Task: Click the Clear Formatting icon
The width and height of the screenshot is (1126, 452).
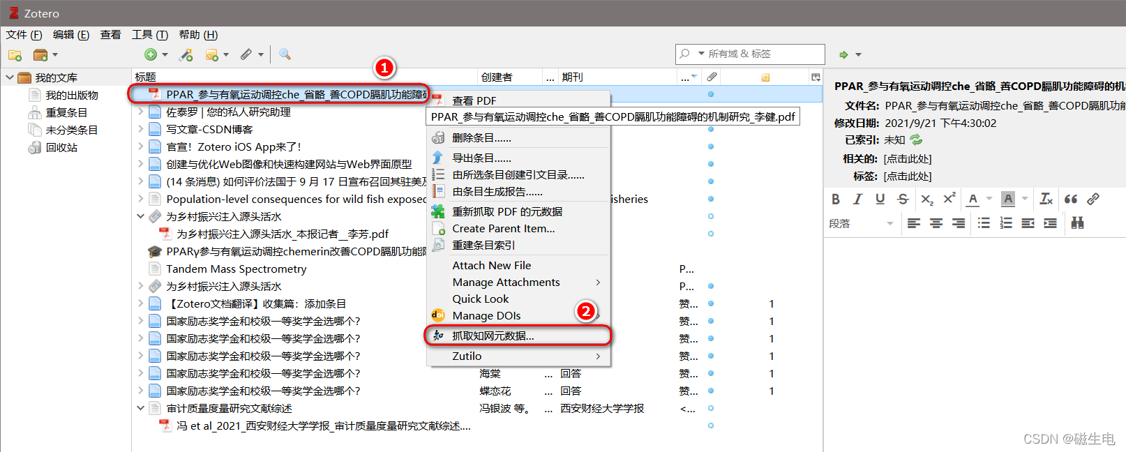Action: (1046, 199)
